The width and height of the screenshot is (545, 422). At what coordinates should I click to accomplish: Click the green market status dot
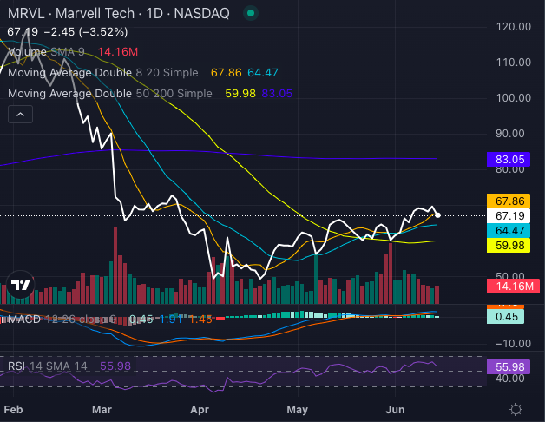[251, 14]
